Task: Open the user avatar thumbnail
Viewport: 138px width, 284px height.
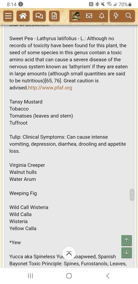Action: coord(76,16)
